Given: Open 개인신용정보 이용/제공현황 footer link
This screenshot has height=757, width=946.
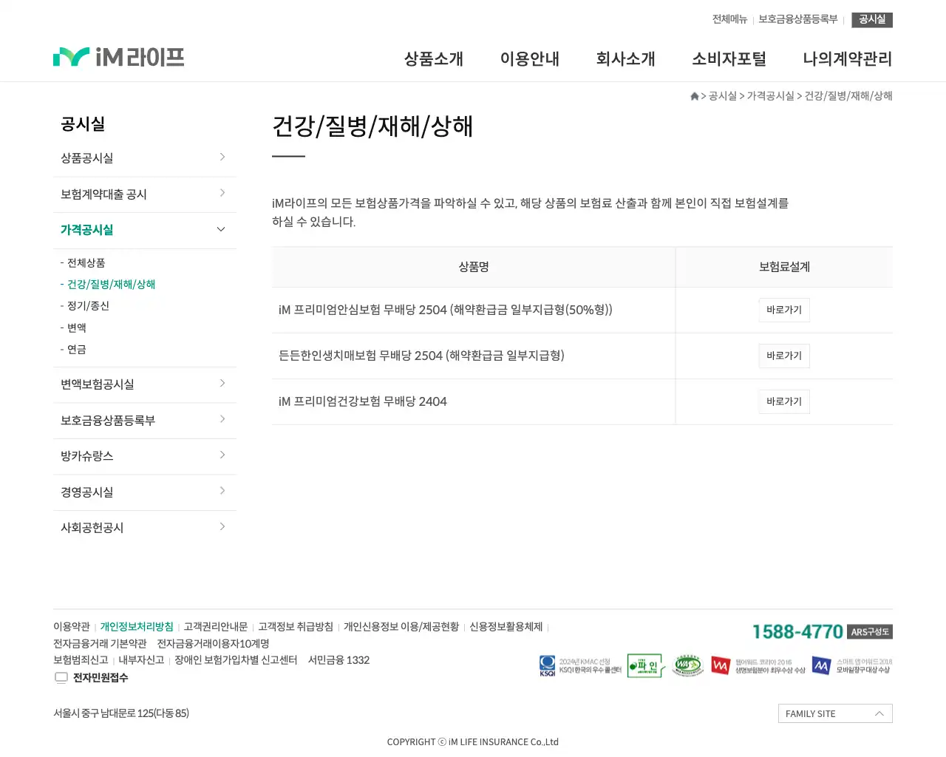Looking at the screenshot, I should click(x=401, y=627).
